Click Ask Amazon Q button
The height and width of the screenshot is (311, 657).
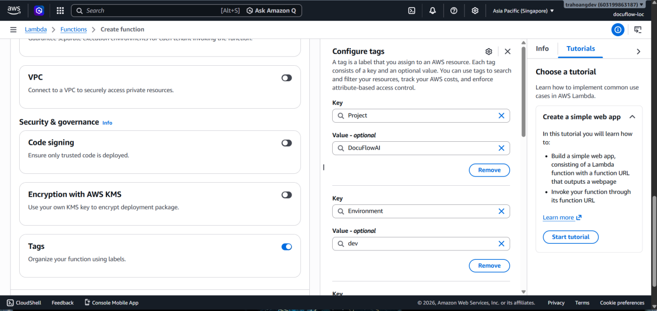pos(271,10)
